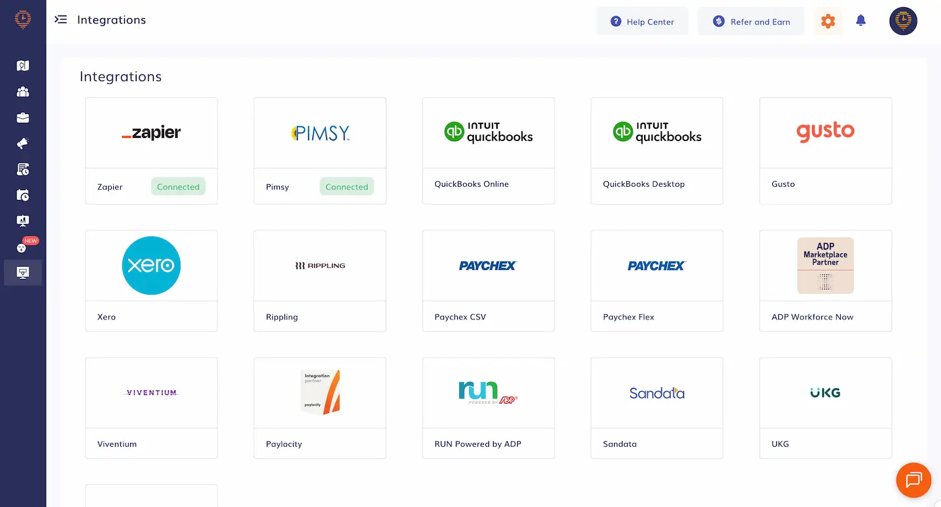Image resolution: width=941 pixels, height=507 pixels.
Task: Open the orange chat widget
Action: (914, 480)
